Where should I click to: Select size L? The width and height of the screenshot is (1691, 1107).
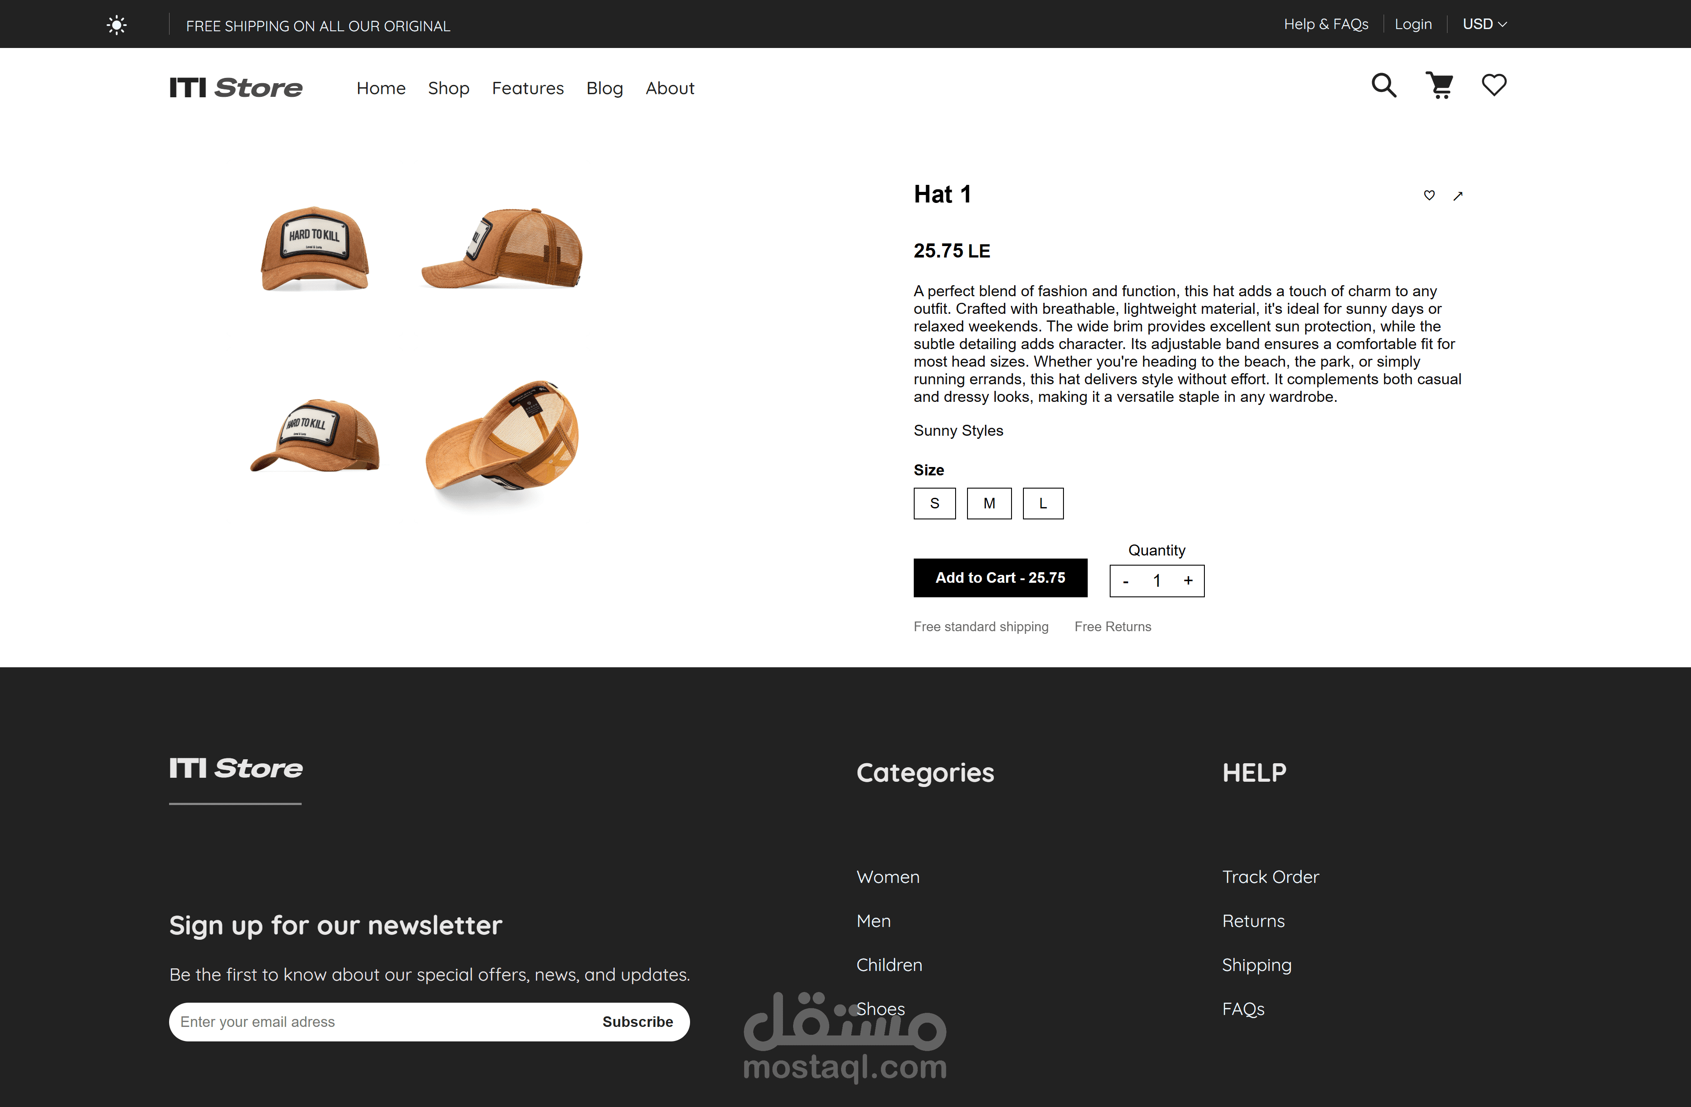click(x=1043, y=504)
